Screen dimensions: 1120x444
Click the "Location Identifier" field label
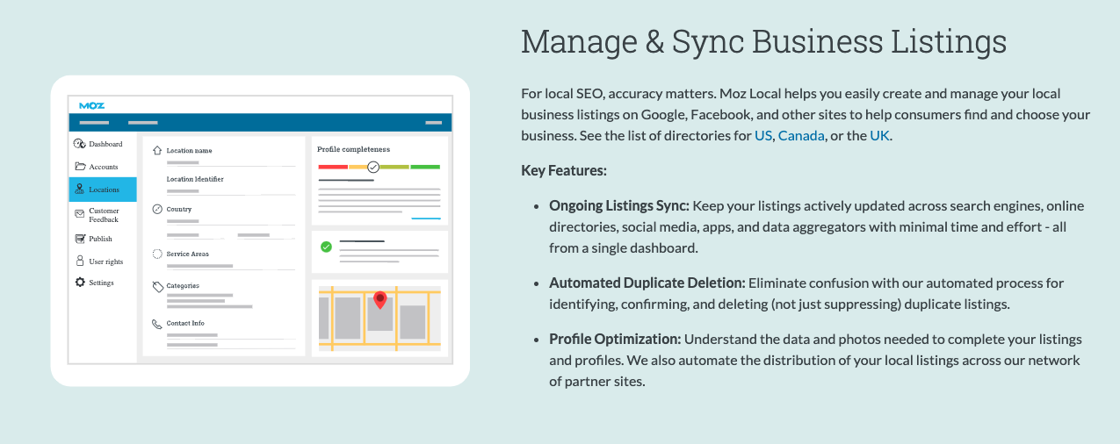pyautogui.click(x=195, y=179)
